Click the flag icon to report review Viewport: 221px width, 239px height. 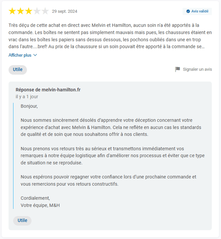point(177,69)
